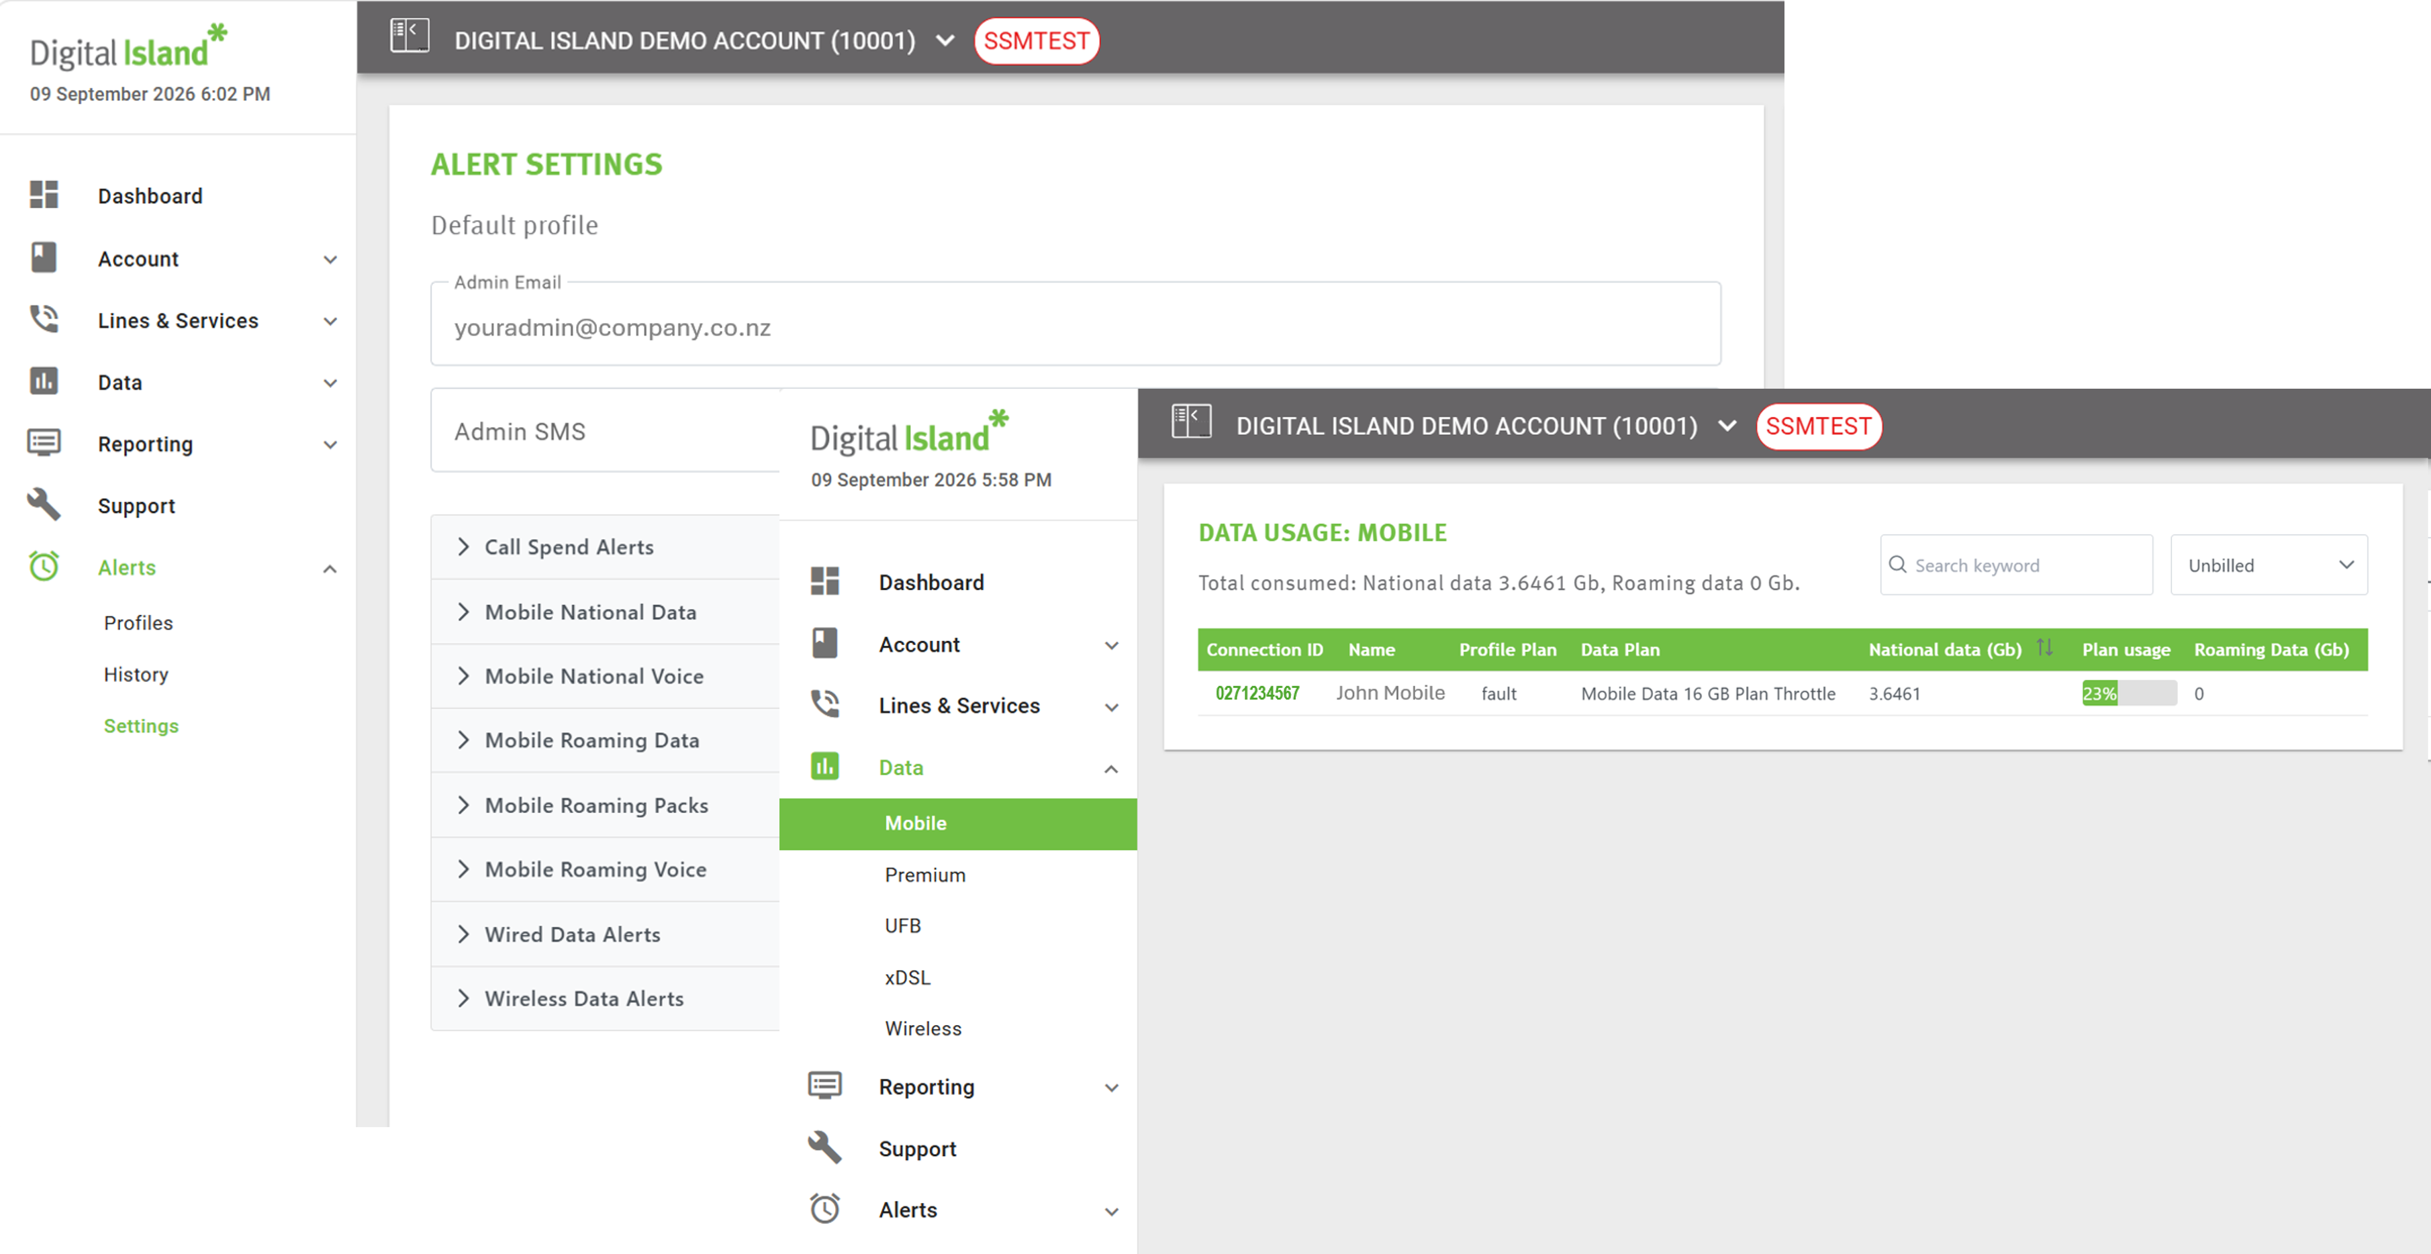Screen dimensions: 2431x1254
Task: Open account selector chevron in Alert Settings header
Action: (x=945, y=40)
